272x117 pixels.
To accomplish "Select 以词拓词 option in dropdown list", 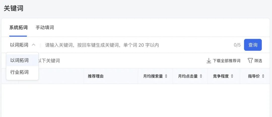I will click(x=19, y=60).
